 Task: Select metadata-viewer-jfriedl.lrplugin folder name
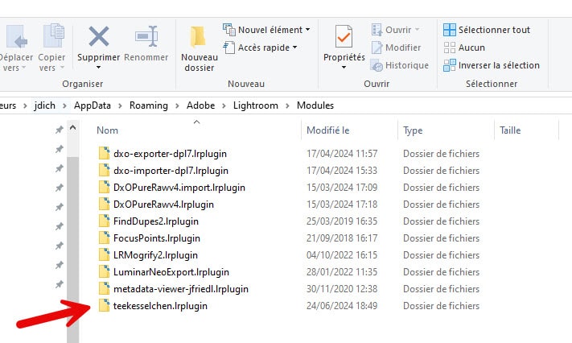point(180,289)
